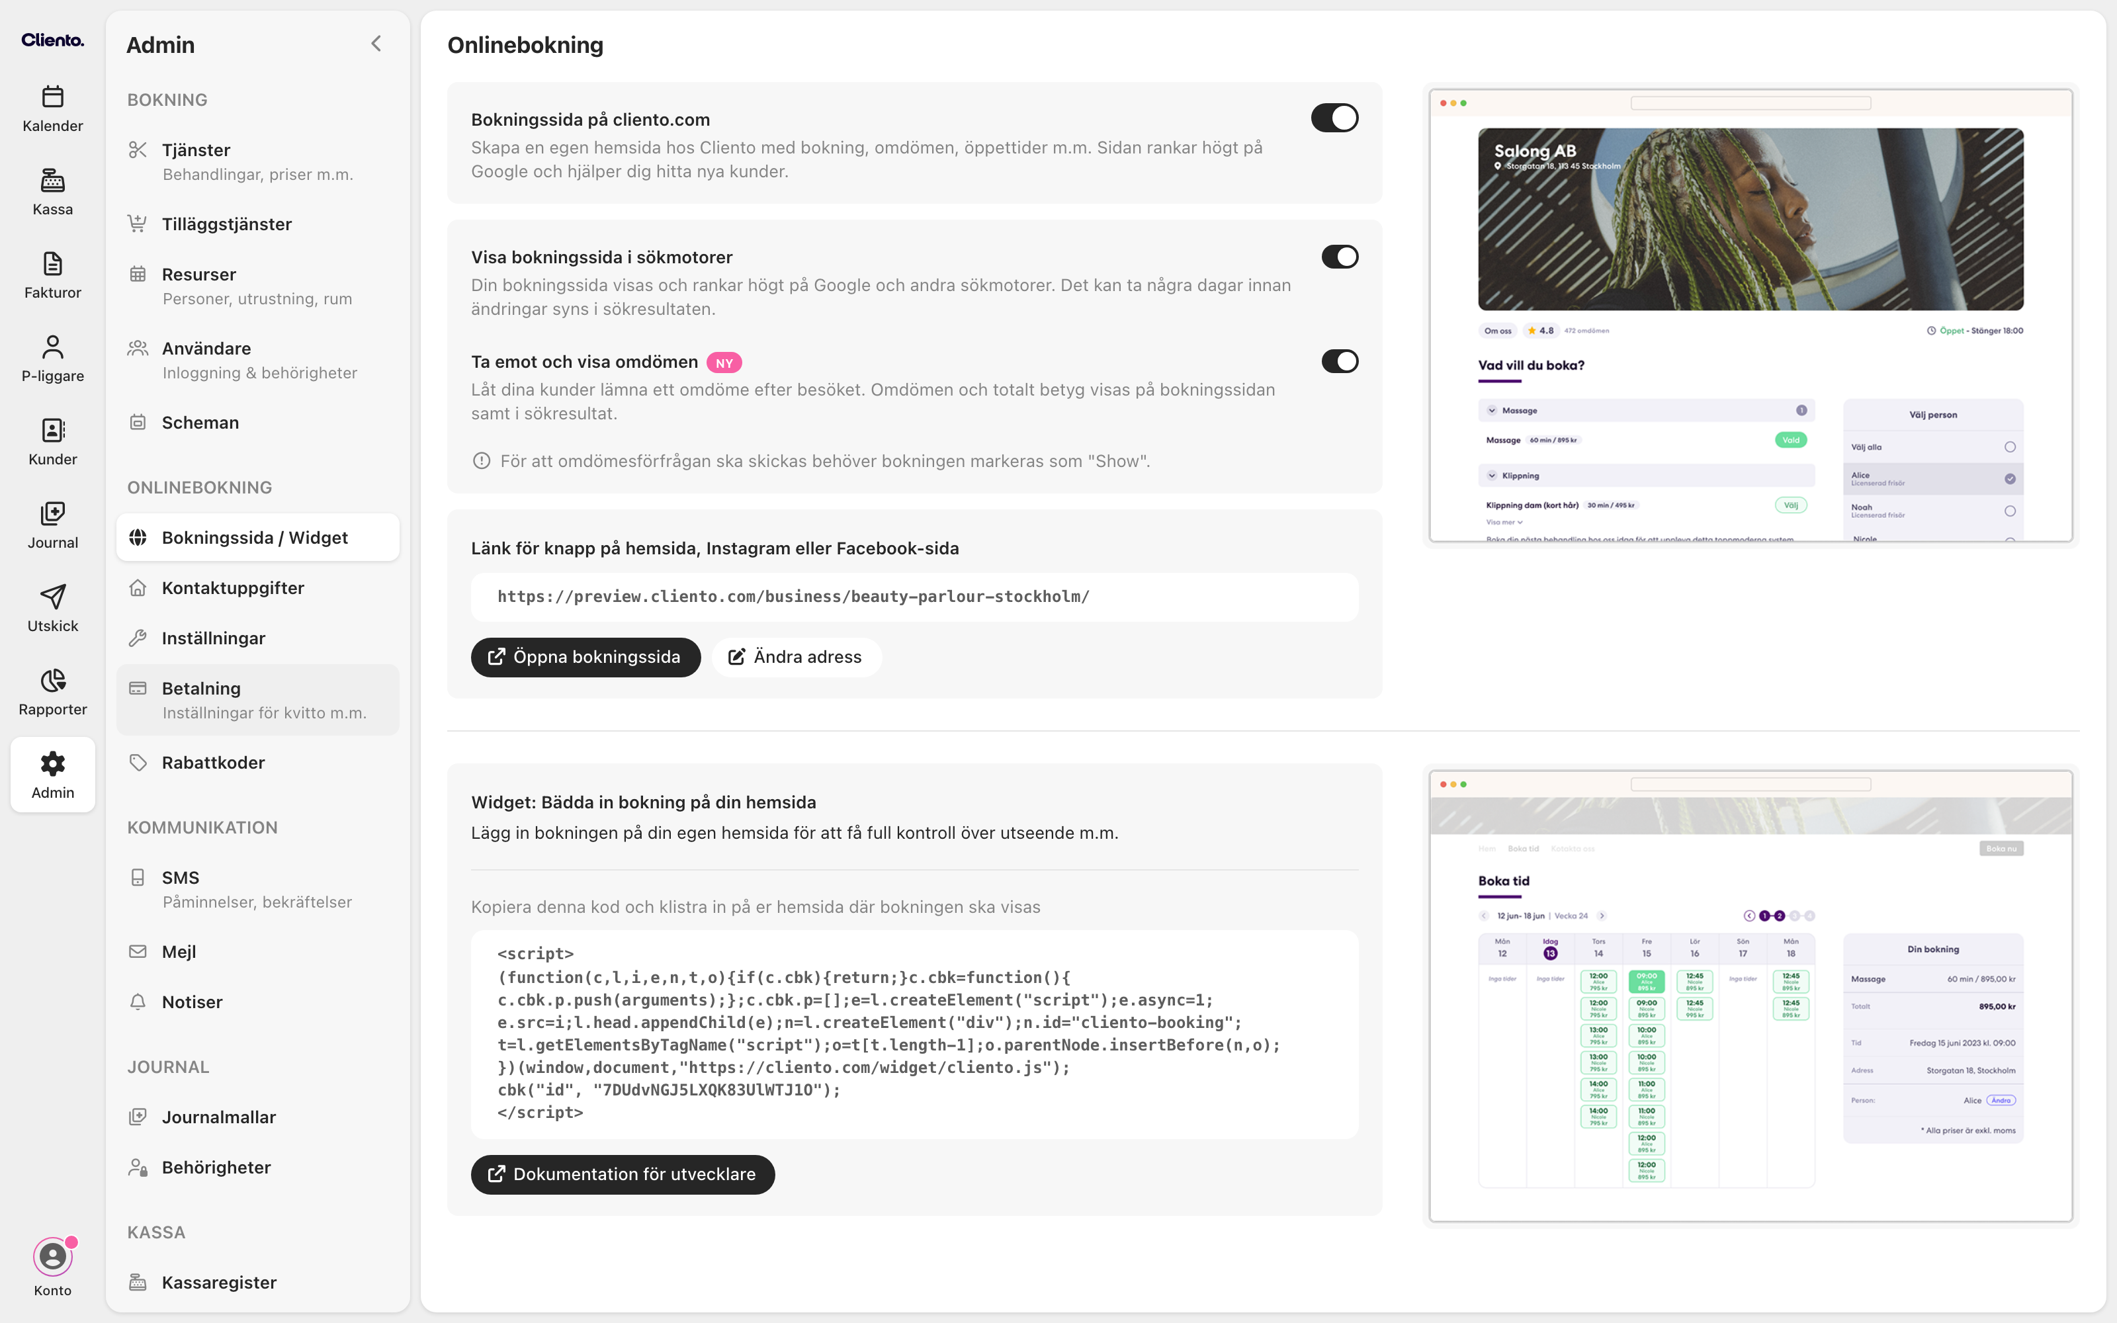Click the 'Widget: Bädda in bokning' heading
Image resolution: width=2117 pixels, height=1323 pixels.
[644, 802]
